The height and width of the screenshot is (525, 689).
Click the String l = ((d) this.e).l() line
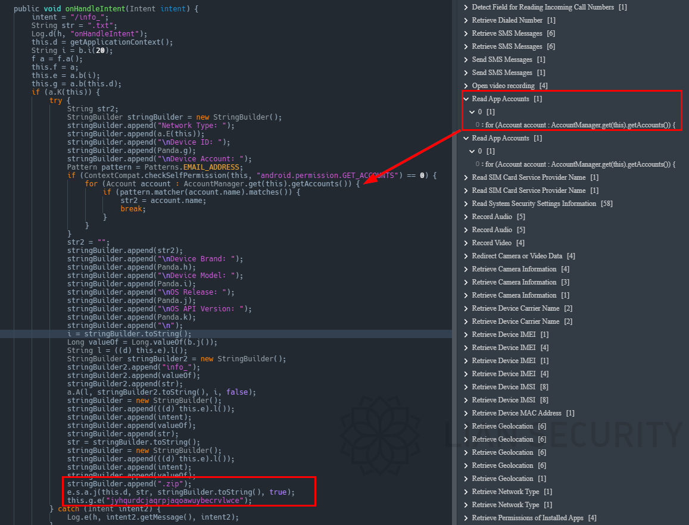127,351
